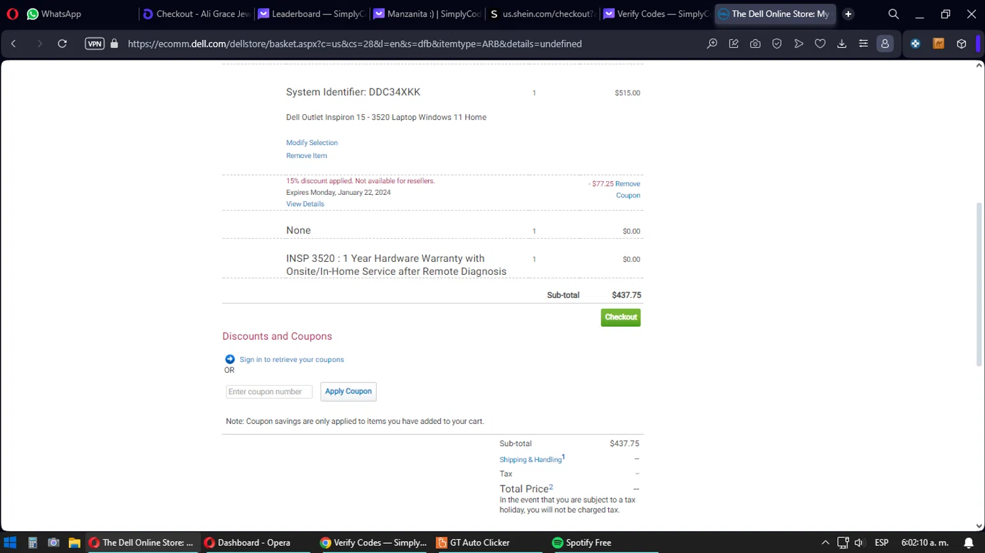985x553 pixels.
Task: Switch to Checkout - Ali Grace tab
Action: pyautogui.click(x=196, y=14)
